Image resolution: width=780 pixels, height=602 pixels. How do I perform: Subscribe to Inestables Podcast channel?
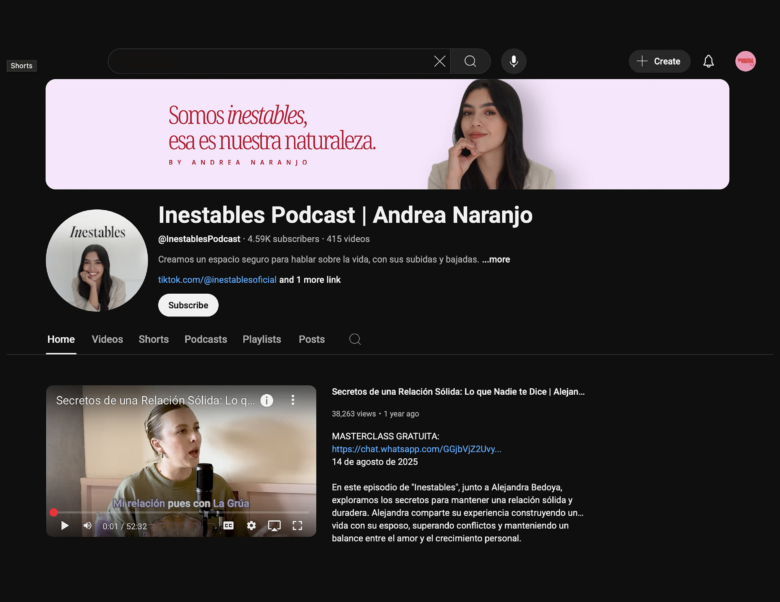click(x=188, y=305)
